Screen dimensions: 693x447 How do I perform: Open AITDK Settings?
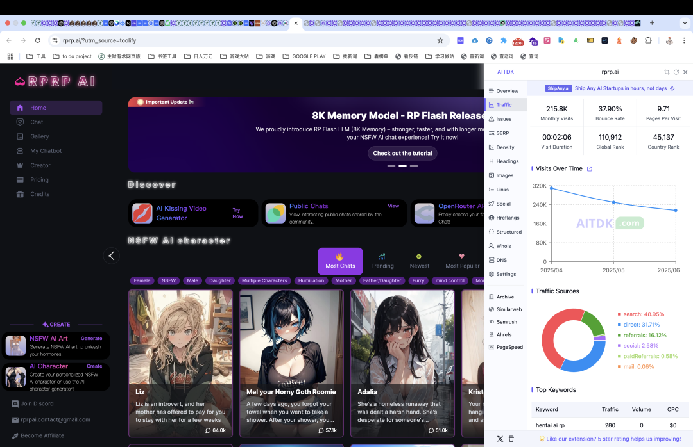coord(506,275)
